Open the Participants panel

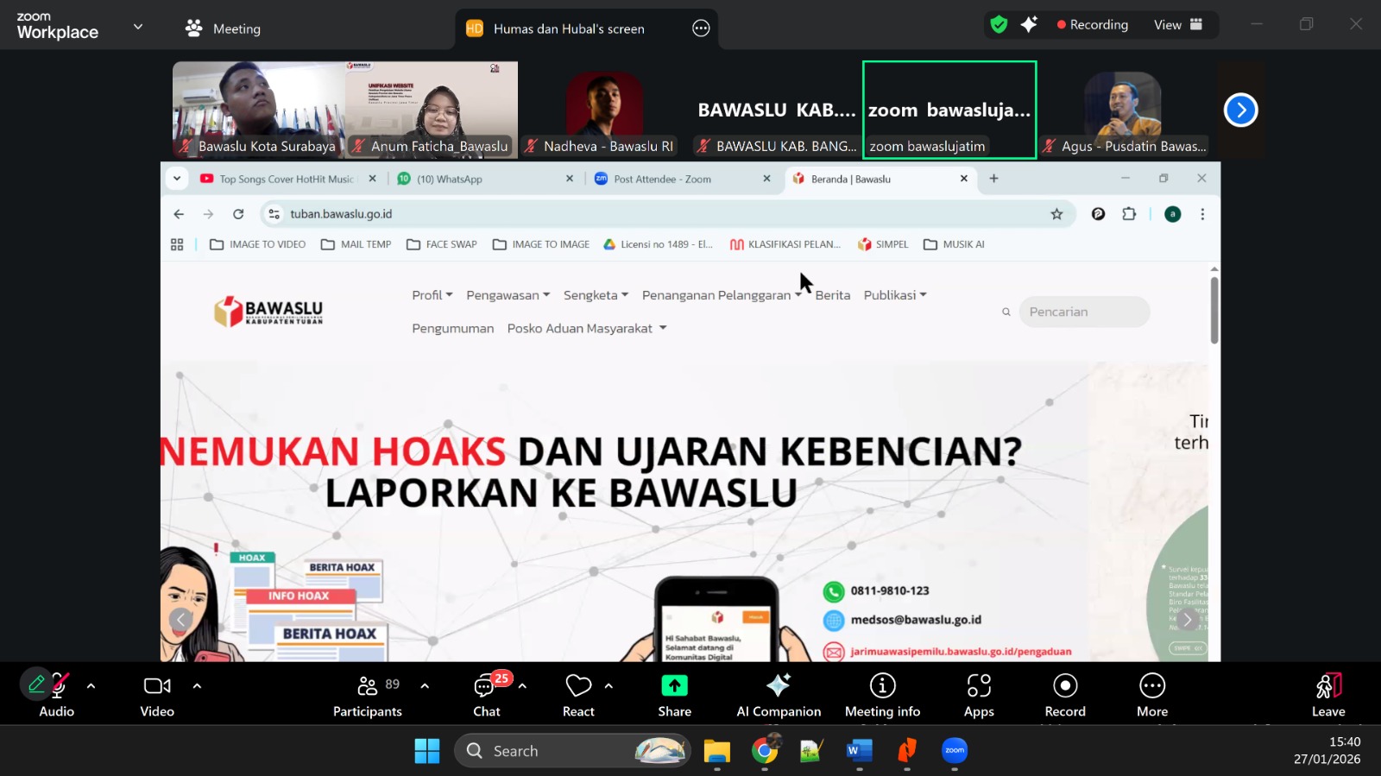[368, 695]
